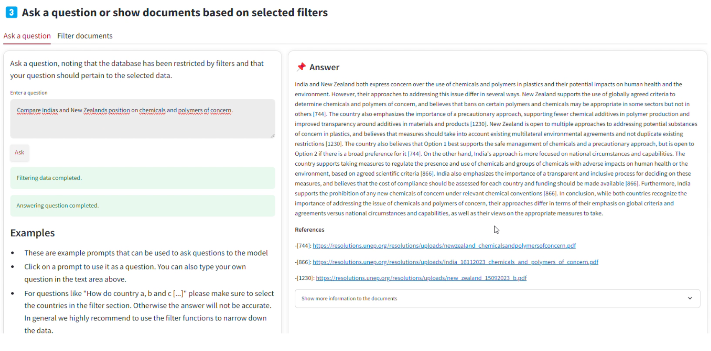Click the 'These are example prompts' bullet text
711x351 pixels.
146,253
